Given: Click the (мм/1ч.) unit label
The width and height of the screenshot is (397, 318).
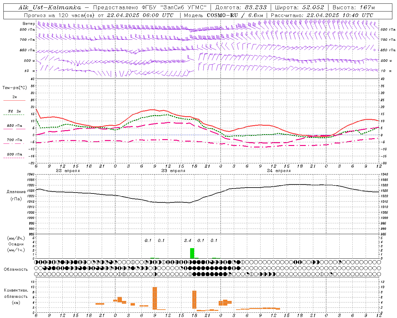Looking at the screenshot, I should pyautogui.click(x=16, y=250).
